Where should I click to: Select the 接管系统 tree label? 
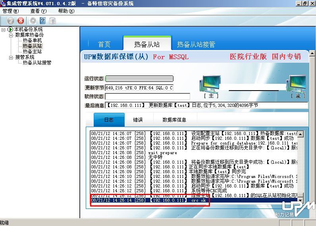(25, 57)
